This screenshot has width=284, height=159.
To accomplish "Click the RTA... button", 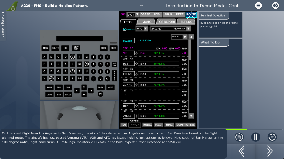I will (169, 125).
